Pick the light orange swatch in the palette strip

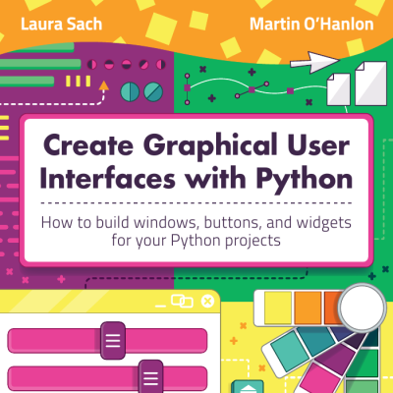point(308,309)
